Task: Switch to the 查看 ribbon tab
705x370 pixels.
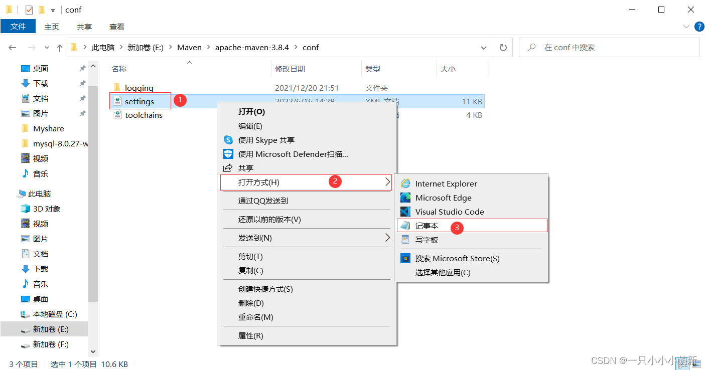Action: (116, 27)
